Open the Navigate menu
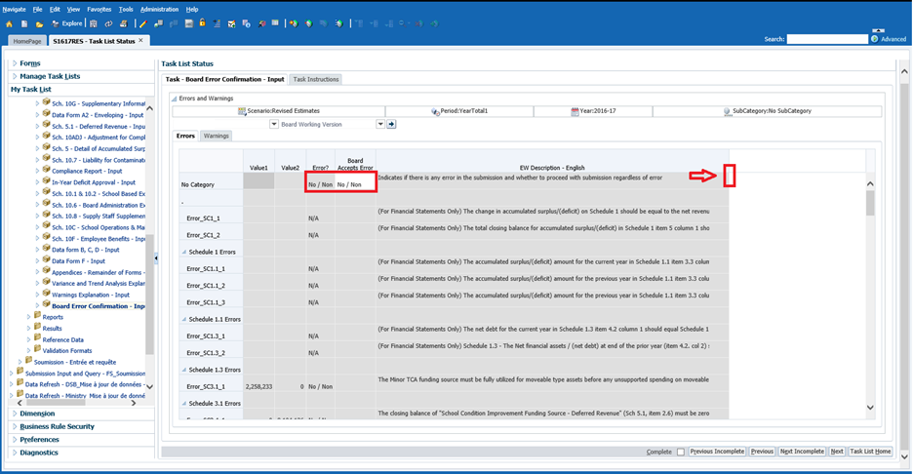Image resolution: width=913 pixels, height=474 pixels. click(x=14, y=10)
